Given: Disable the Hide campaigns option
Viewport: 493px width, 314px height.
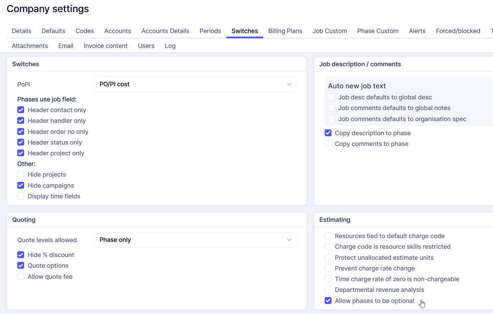Looking at the screenshot, I should [x=21, y=186].
